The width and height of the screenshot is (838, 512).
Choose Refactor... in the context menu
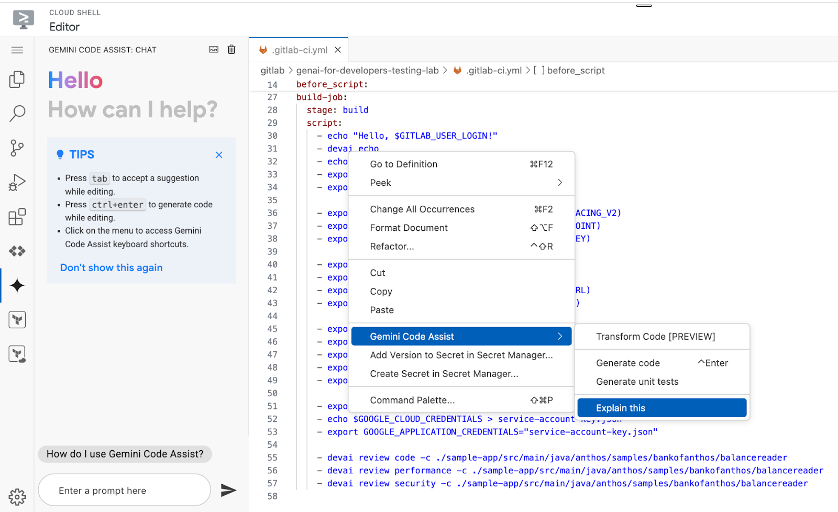[x=461, y=247]
